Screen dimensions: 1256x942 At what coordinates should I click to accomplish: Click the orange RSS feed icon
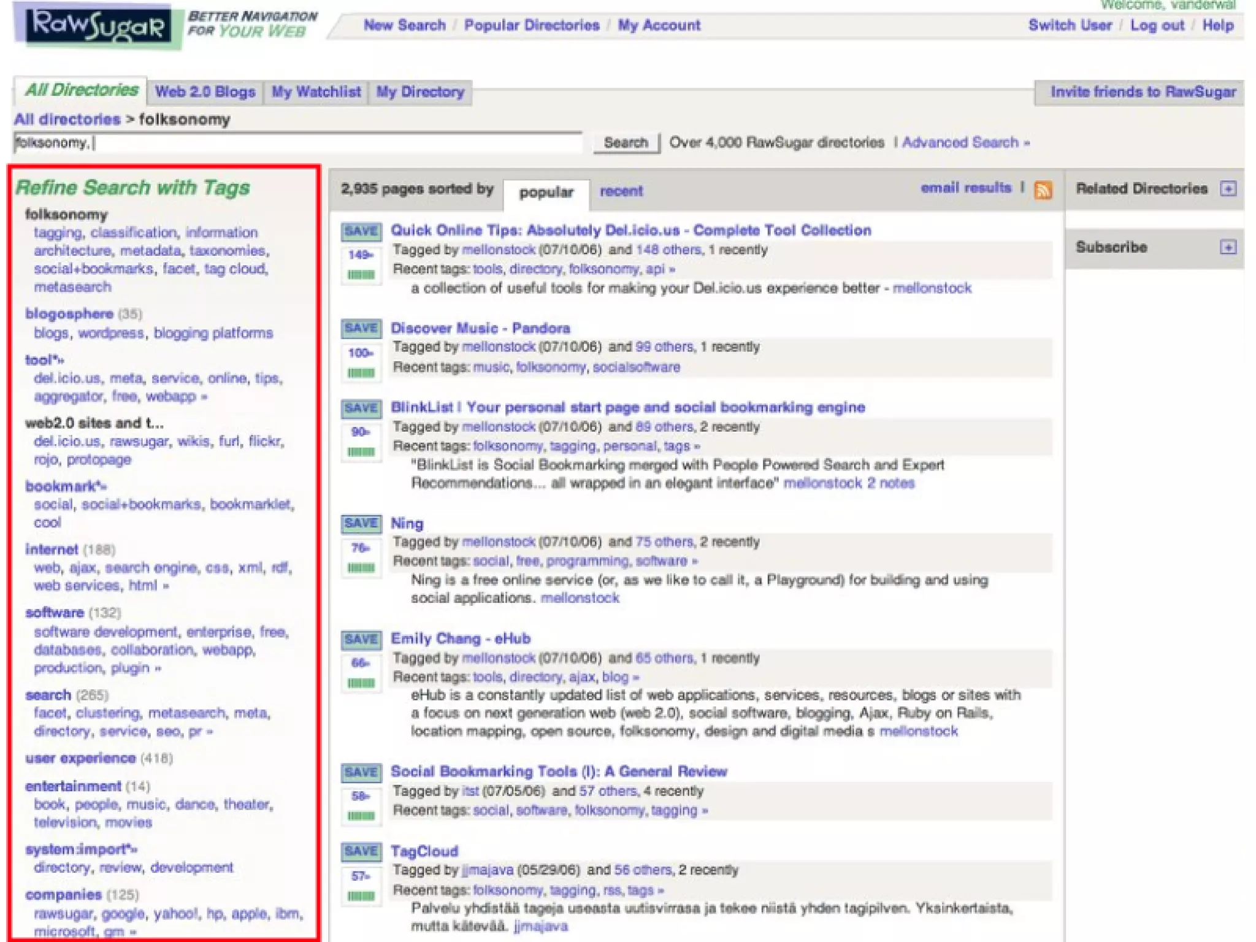[x=1043, y=190]
